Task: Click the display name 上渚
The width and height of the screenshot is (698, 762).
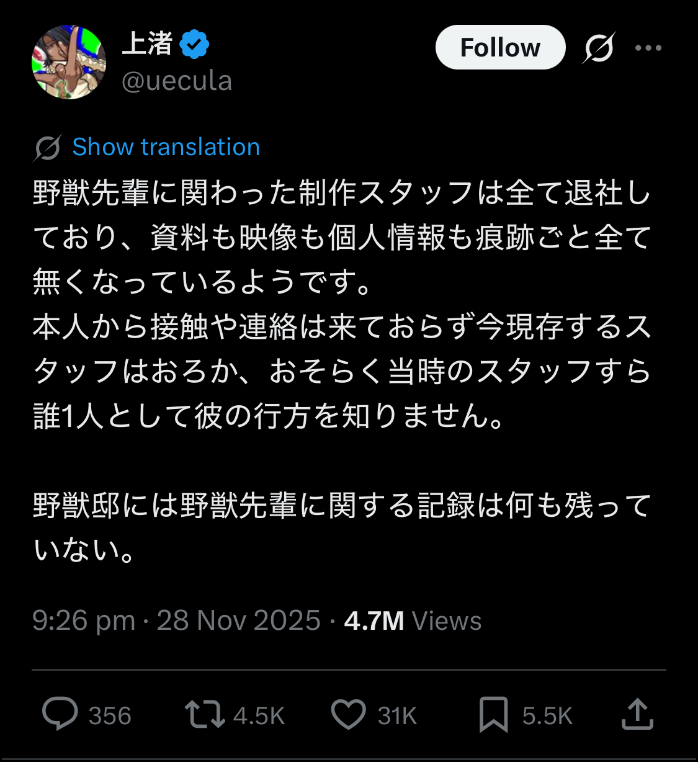Action: click(147, 45)
